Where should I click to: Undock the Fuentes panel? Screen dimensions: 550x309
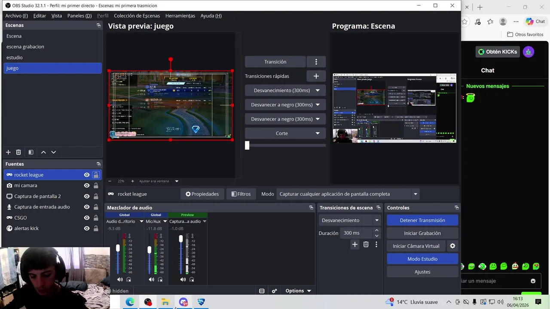(98, 164)
